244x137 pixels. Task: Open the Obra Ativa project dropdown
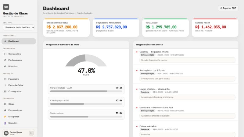(19, 27)
